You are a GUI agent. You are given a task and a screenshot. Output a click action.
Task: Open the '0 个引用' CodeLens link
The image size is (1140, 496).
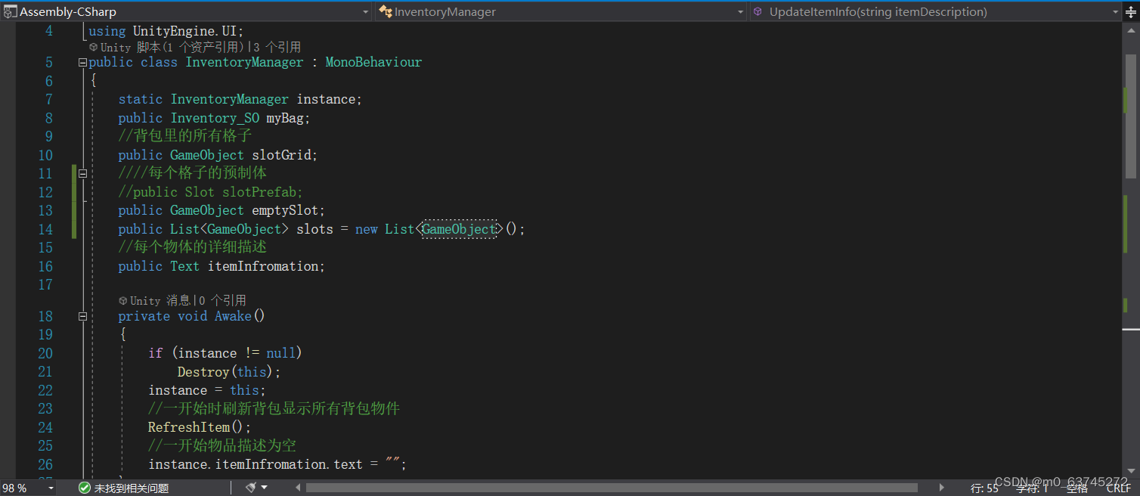[221, 301]
